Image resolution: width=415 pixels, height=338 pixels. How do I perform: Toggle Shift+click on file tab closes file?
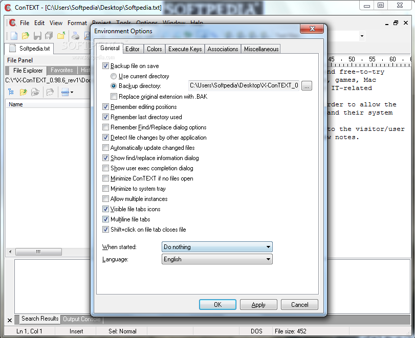105,229
